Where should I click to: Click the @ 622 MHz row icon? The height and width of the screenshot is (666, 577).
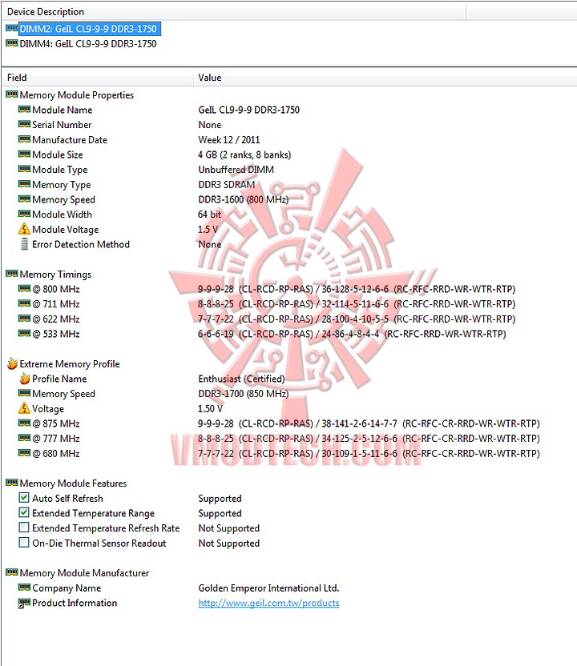click(x=24, y=319)
